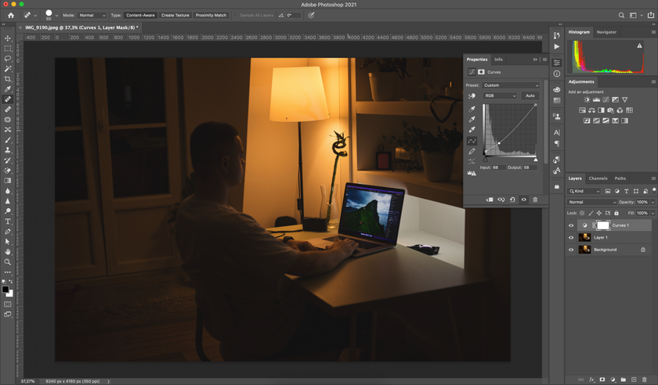Add a Brightness/Contrast adjustment
This screenshot has width=658, height=385.
coord(587,100)
